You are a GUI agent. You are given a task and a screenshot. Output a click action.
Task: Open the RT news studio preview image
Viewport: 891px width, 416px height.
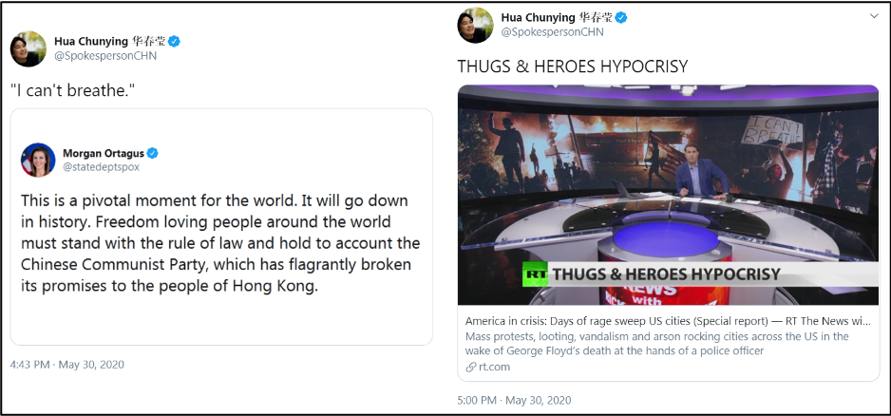tap(669, 195)
